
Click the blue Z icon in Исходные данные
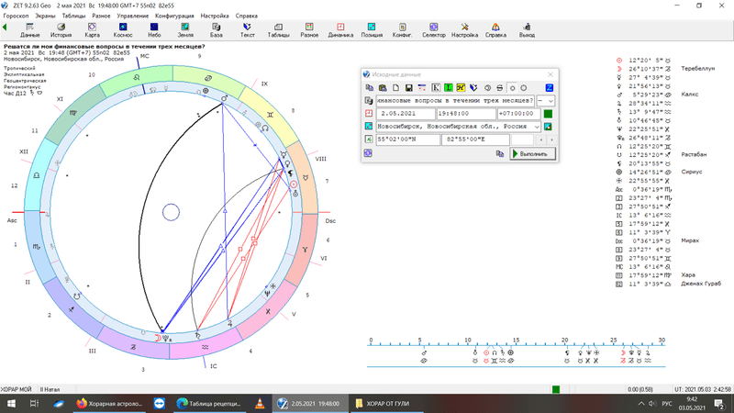pos(549,87)
